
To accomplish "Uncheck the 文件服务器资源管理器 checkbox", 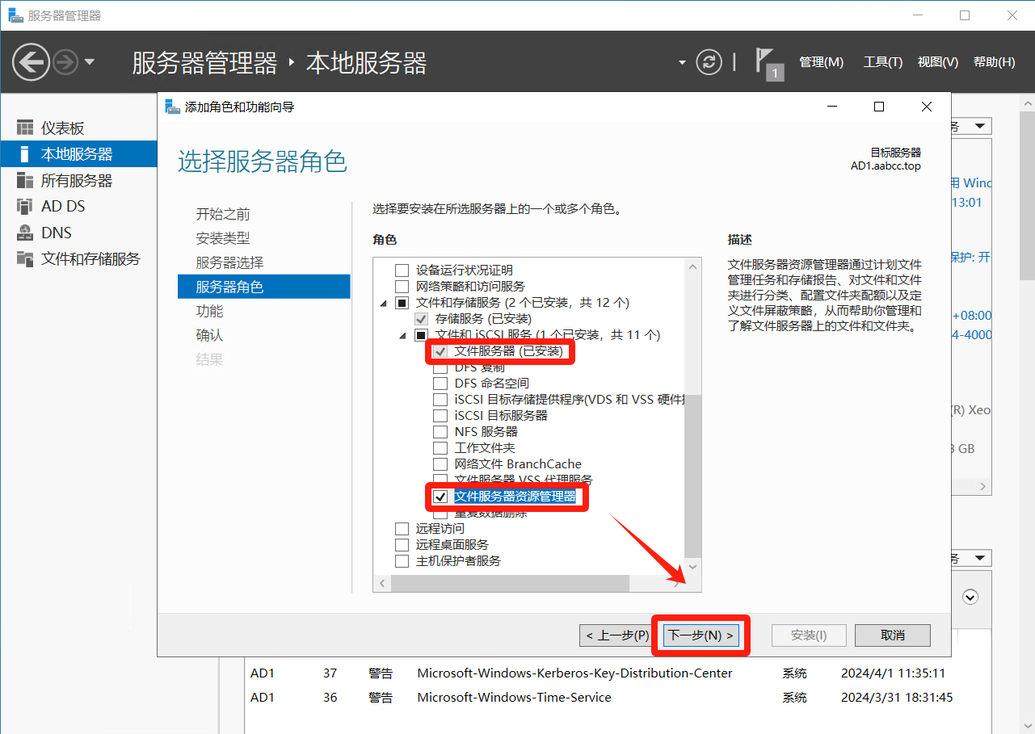I will click(x=440, y=497).
